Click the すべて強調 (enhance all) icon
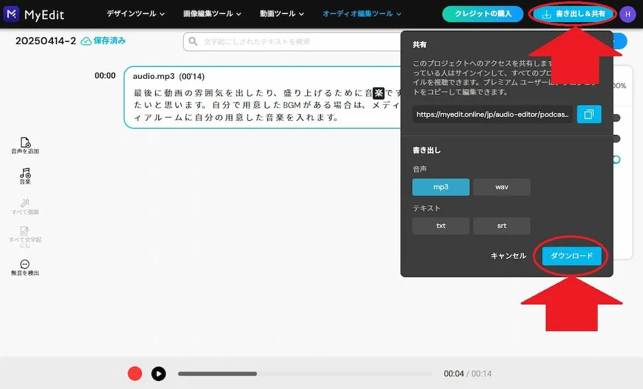The height and width of the screenshot is (389, 643). (x=24, y=207)
